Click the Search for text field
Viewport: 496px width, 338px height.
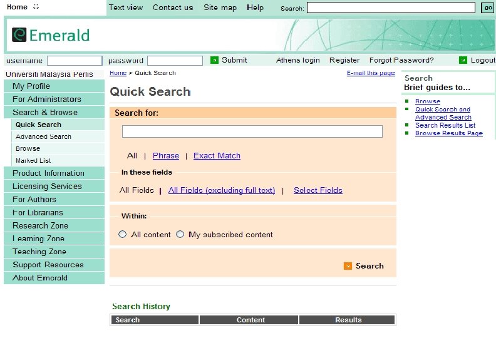(x=252, y=131)
